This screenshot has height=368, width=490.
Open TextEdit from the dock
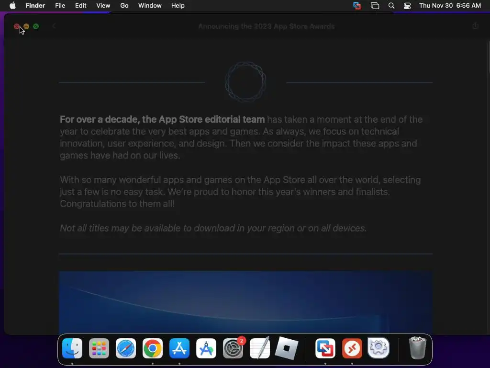[260, 348]
